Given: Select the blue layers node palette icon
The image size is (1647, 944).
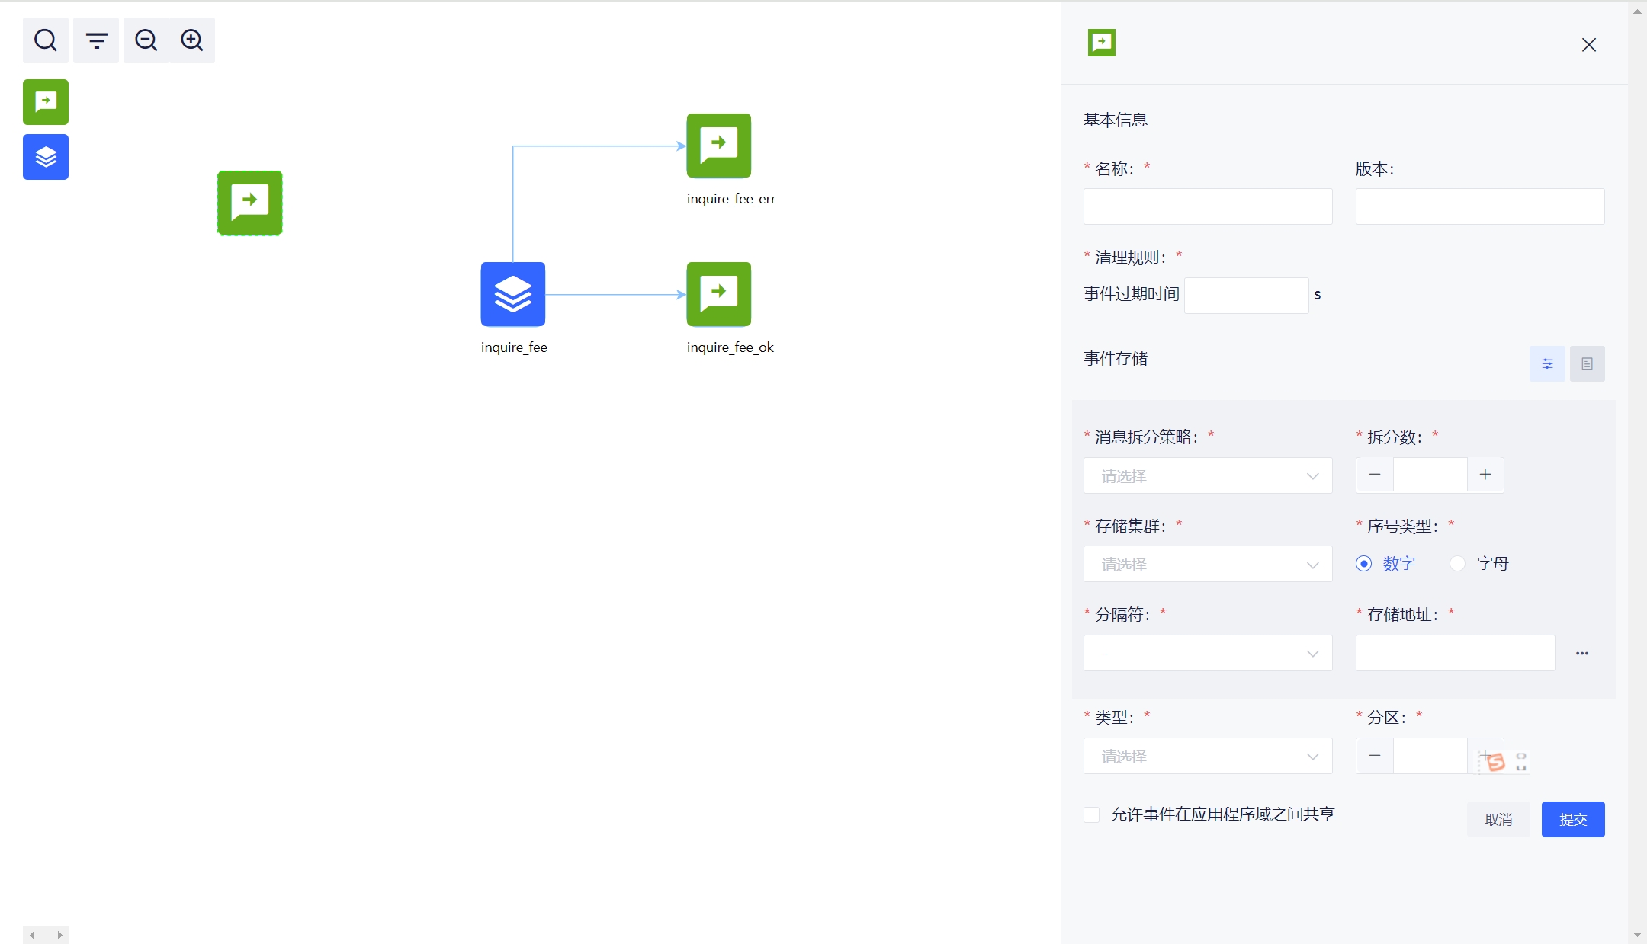Looking at the screenshot, I should click(46, 157).
